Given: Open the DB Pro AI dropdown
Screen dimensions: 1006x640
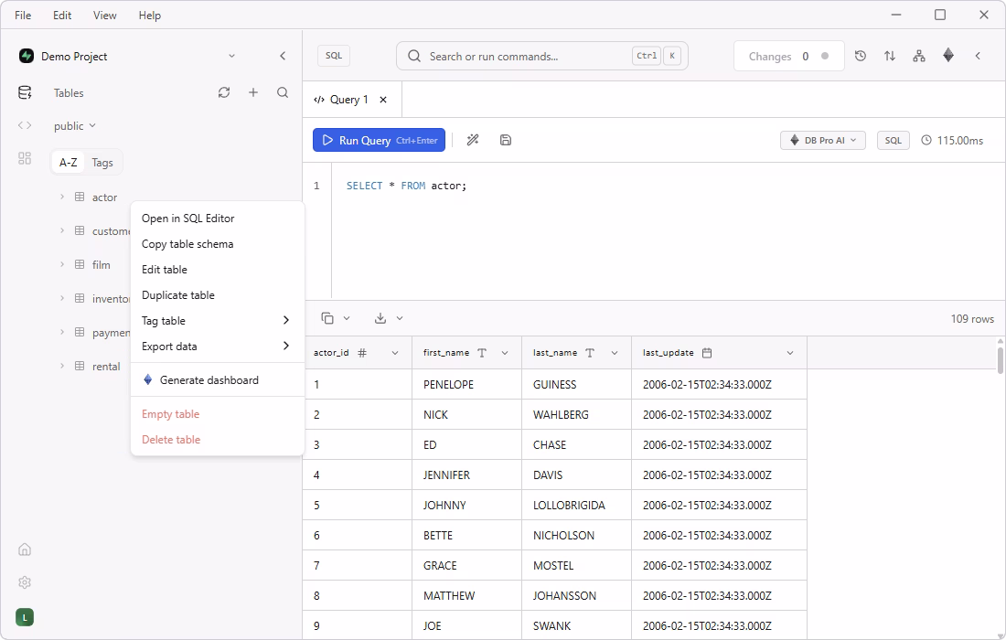Looking at the screenshot, I should [x=822, y=140].
